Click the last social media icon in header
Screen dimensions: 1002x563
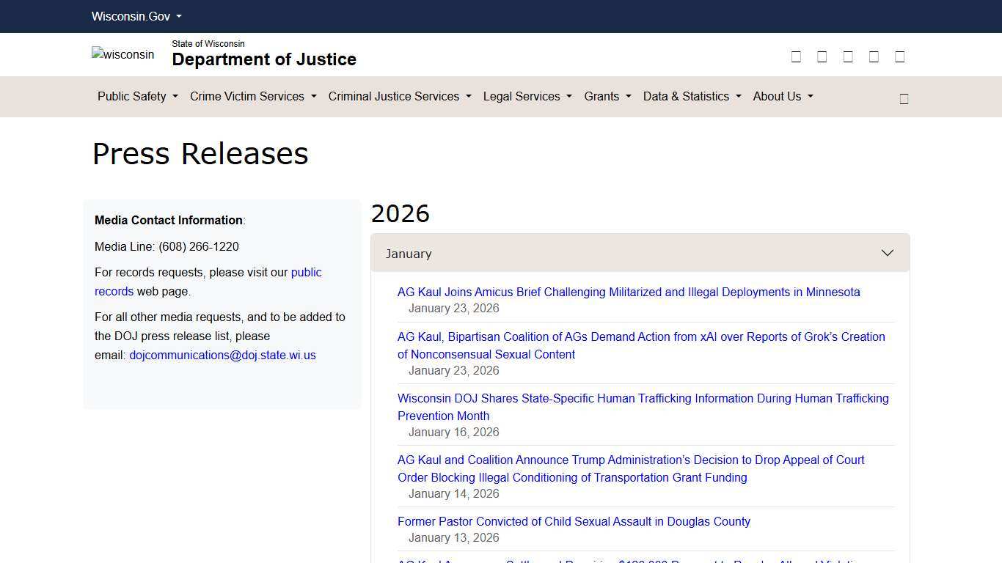(899, 56)
